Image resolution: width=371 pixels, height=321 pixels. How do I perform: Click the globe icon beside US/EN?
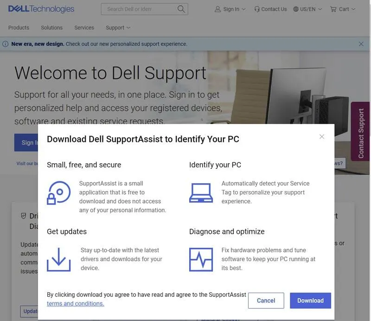296,9
